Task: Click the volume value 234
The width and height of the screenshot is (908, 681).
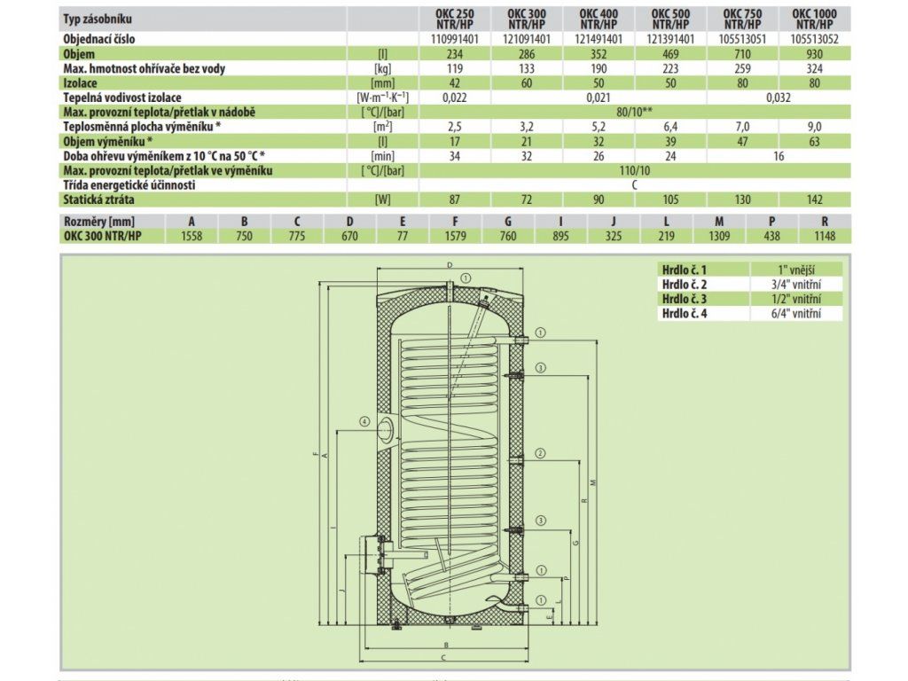Action: coord(455,54)
